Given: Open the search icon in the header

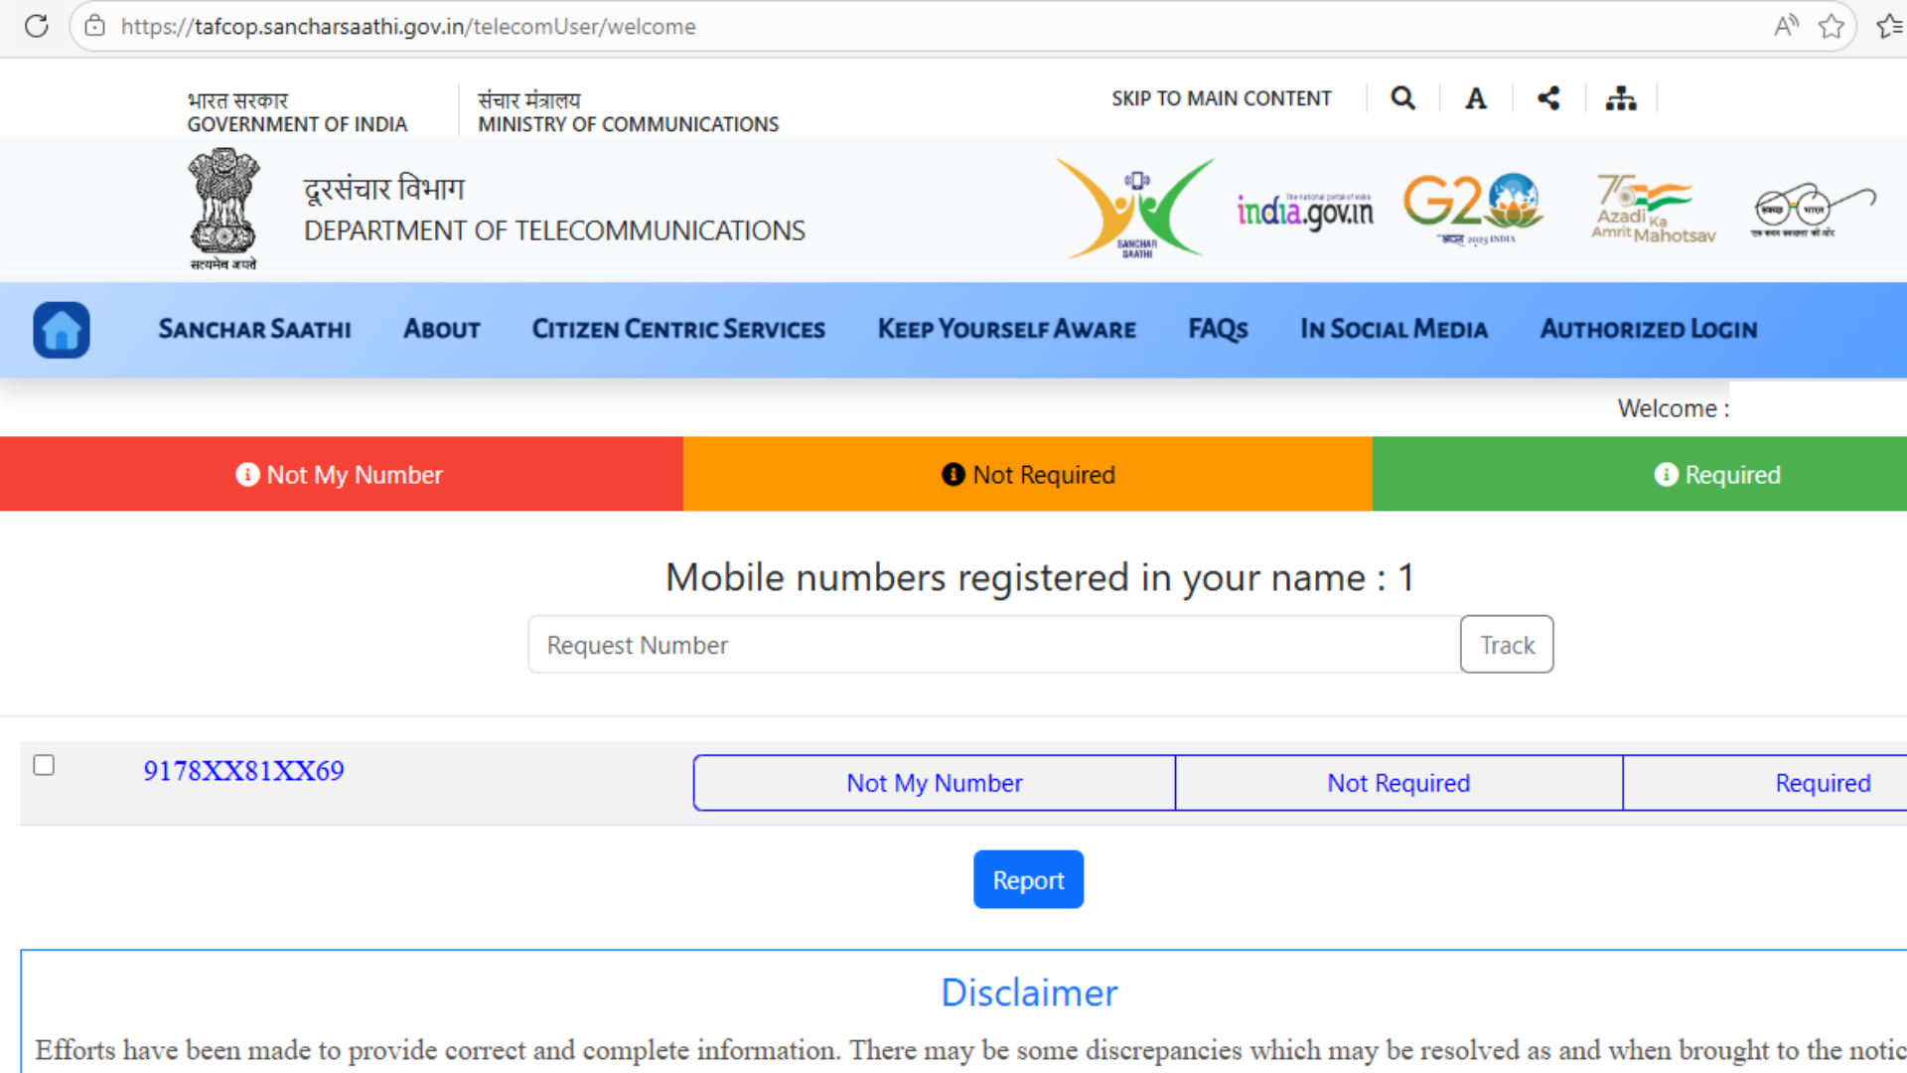Looking at the screenshot, I should (1401, 97).
